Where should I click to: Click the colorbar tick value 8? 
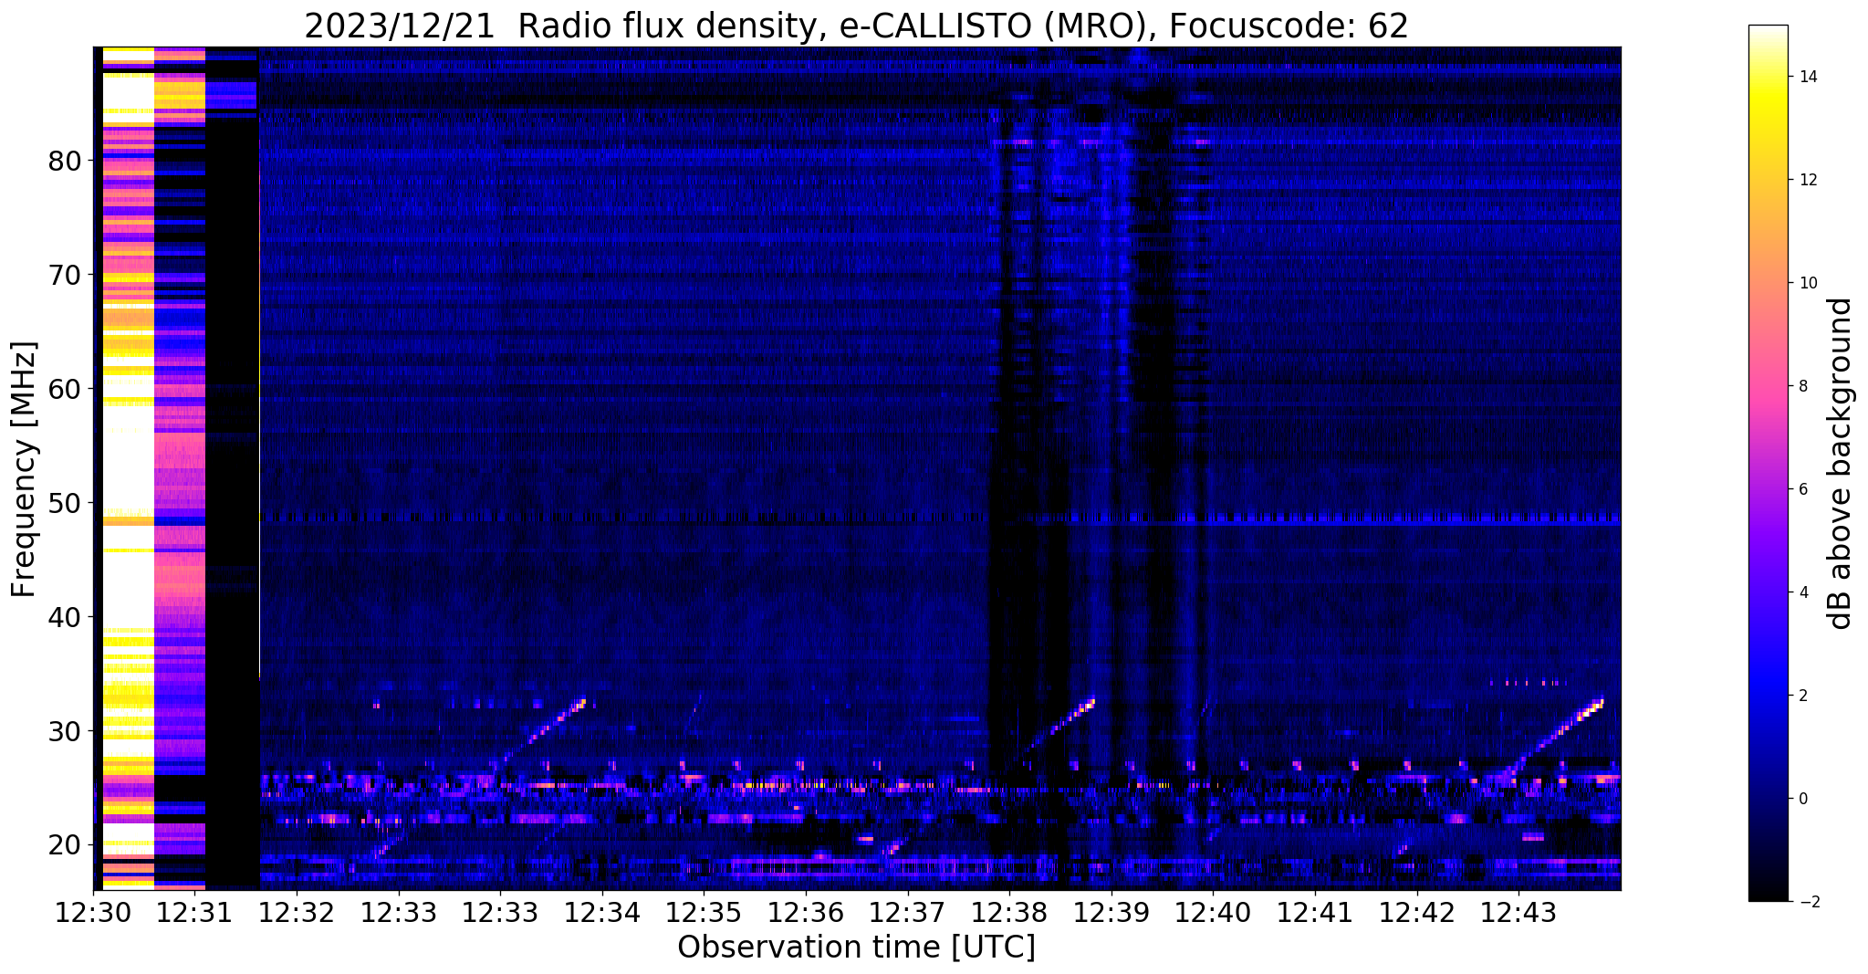click(x=1803, y=386)
